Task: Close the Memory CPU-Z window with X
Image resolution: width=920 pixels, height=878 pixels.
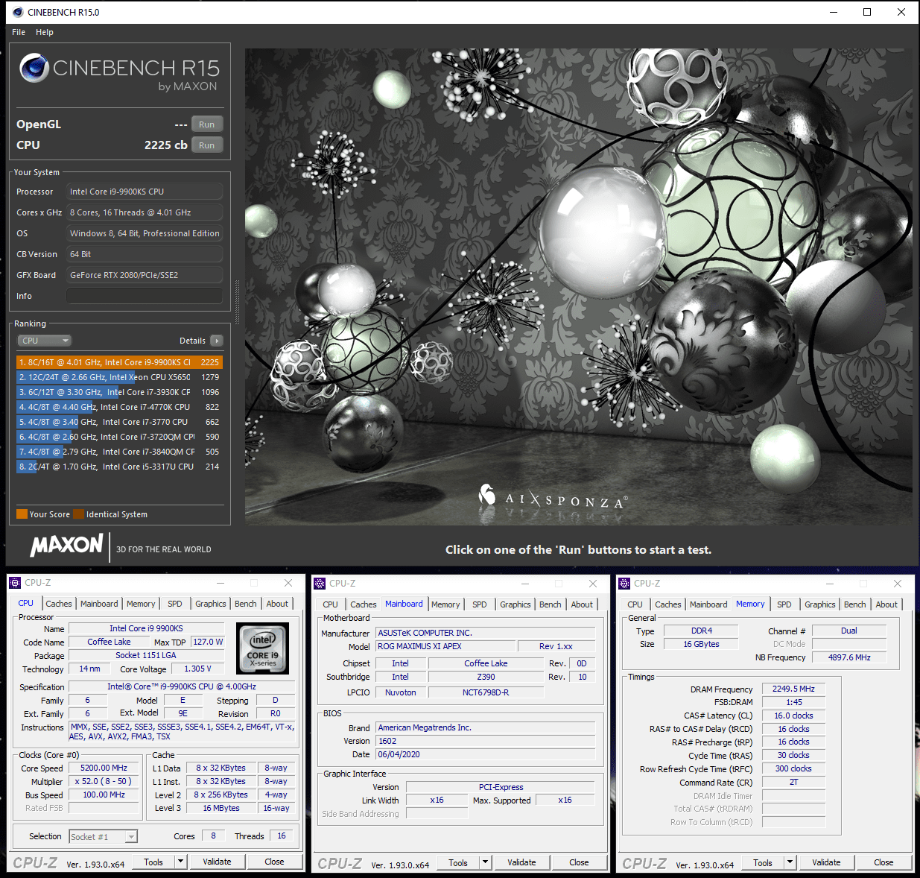Action: click(898, 584)
